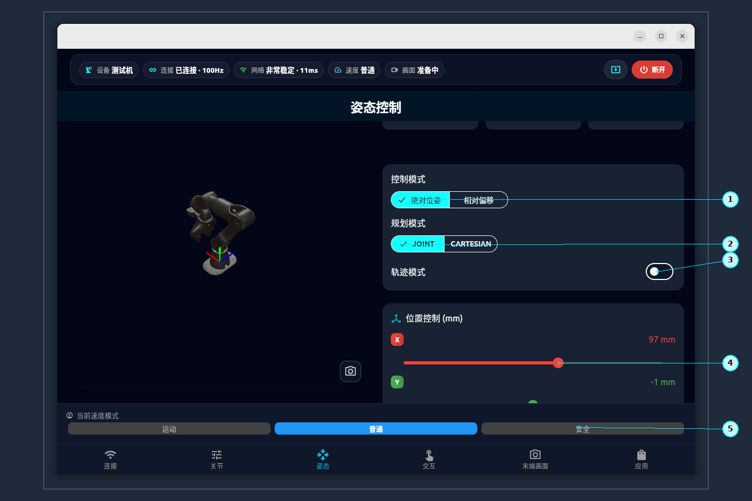Click the 设备 测试机 device chip
Viewport: 752px width, 501px height.
109,70
